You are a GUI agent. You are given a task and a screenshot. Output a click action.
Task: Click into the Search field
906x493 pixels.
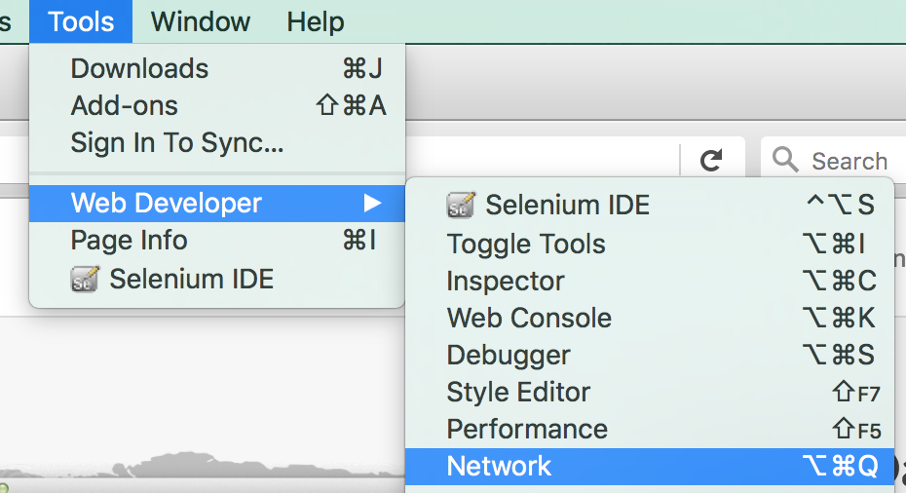click(833, 160)
